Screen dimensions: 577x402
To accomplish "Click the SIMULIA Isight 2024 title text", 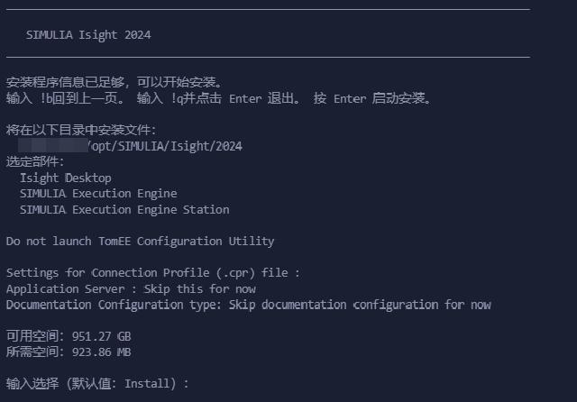I will click(88, 35).
